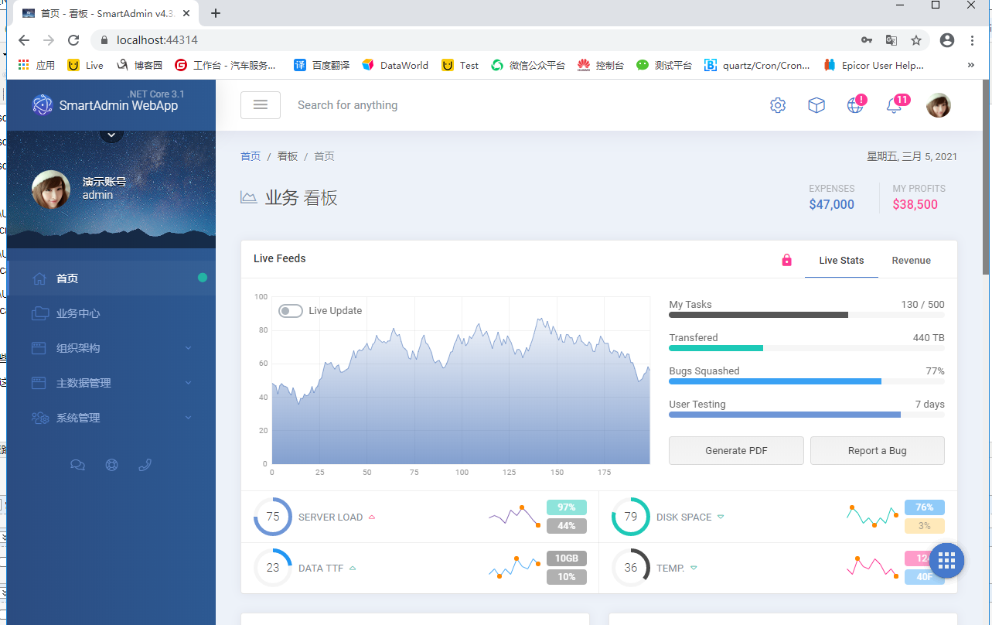Click the 97% badge in SERVER LOAD
The image size is (992, 625).
point(567,507)
